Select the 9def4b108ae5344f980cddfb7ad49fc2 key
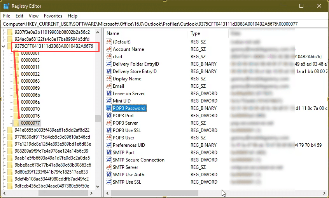 coord(52,179)
